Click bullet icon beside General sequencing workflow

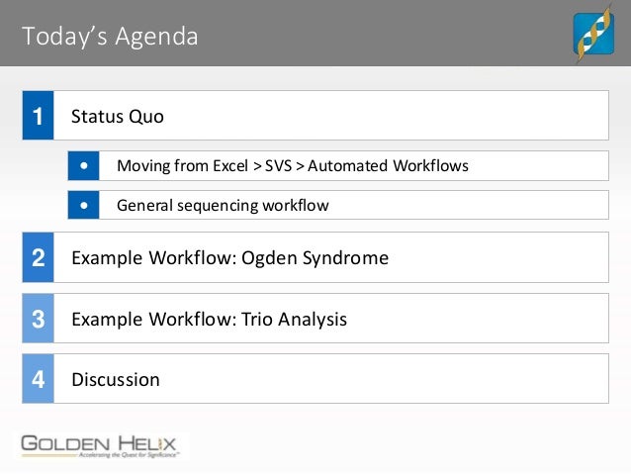click(83, 205)
